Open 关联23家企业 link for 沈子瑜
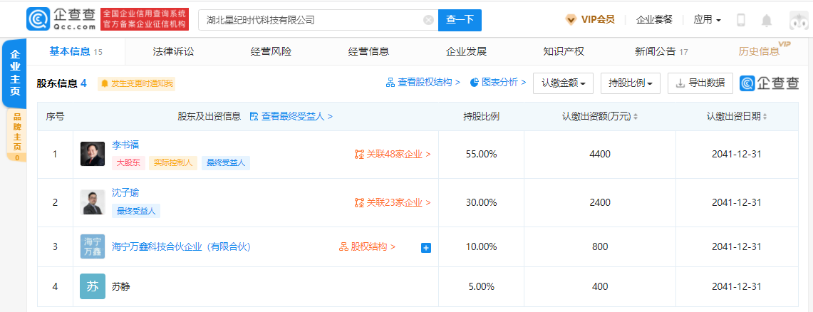813x312 pixels. pyautogui.click(x=393, y=202)
